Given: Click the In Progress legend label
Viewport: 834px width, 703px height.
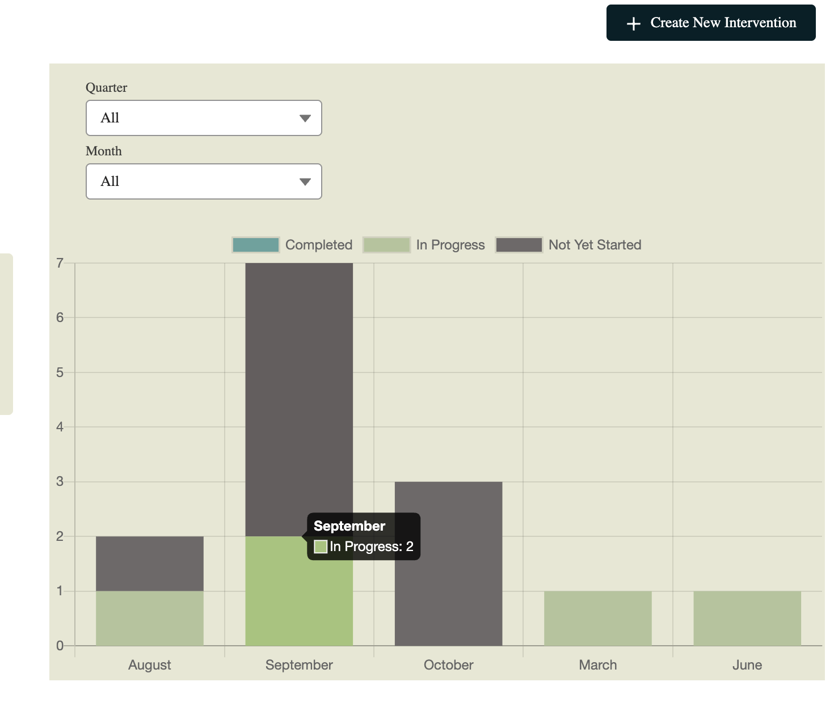Looking at the screenshot, I should (x=450, y=245).
